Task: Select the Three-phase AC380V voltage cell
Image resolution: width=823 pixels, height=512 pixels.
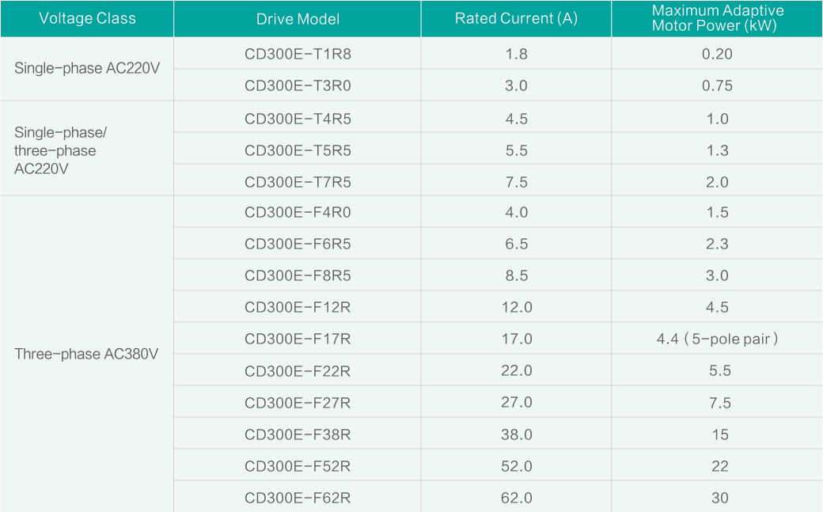Action: pyautogui.click(x=86, y=354)
